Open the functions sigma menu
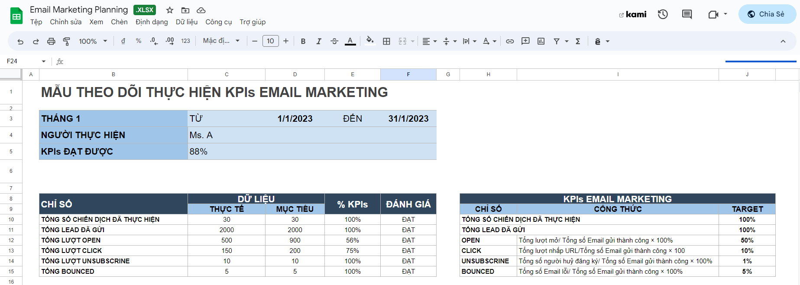The image size is (800, 285). tap(578, 41)
